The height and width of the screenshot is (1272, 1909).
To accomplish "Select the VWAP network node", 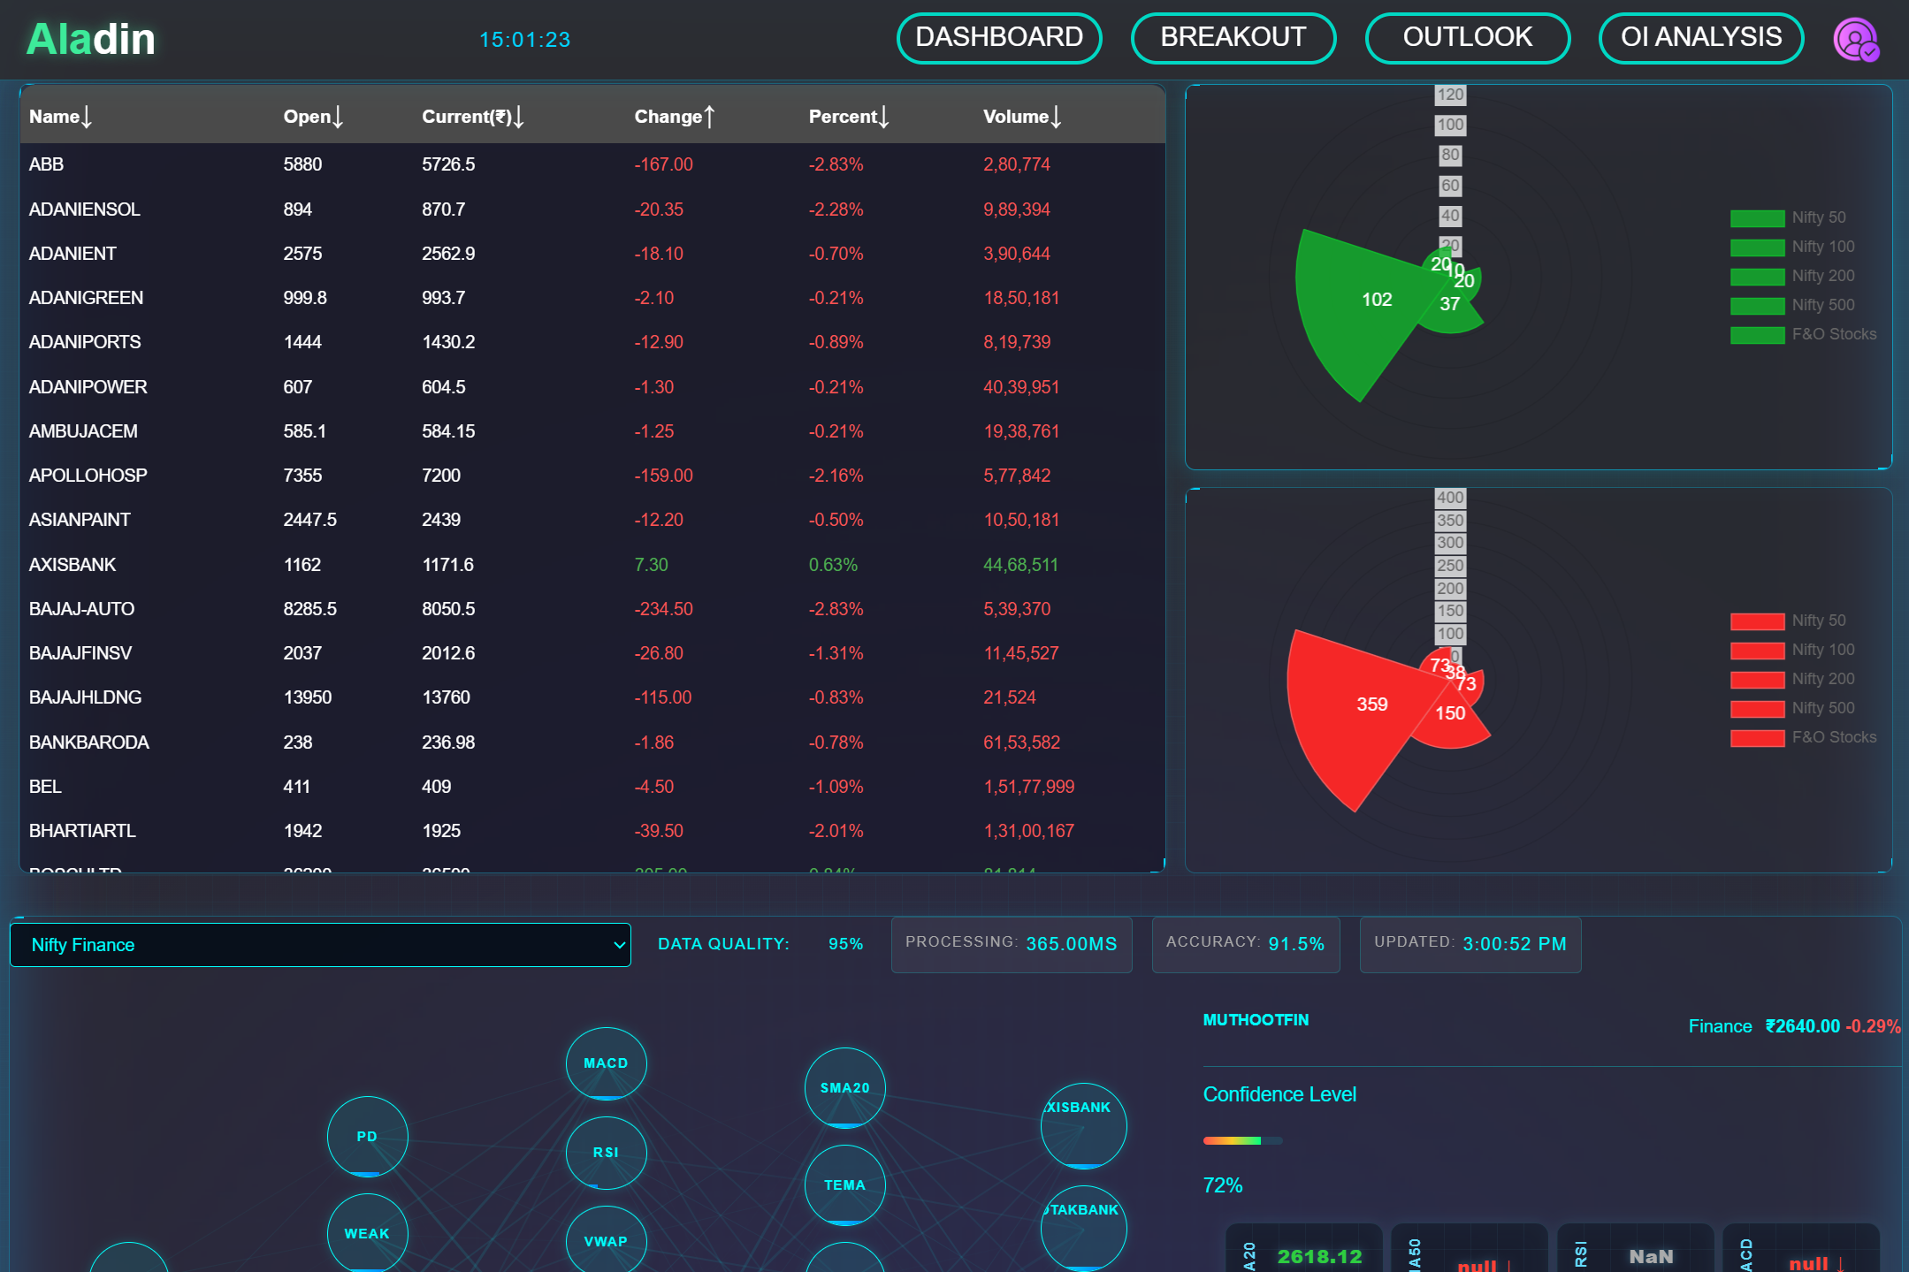I will [606, 1240].
